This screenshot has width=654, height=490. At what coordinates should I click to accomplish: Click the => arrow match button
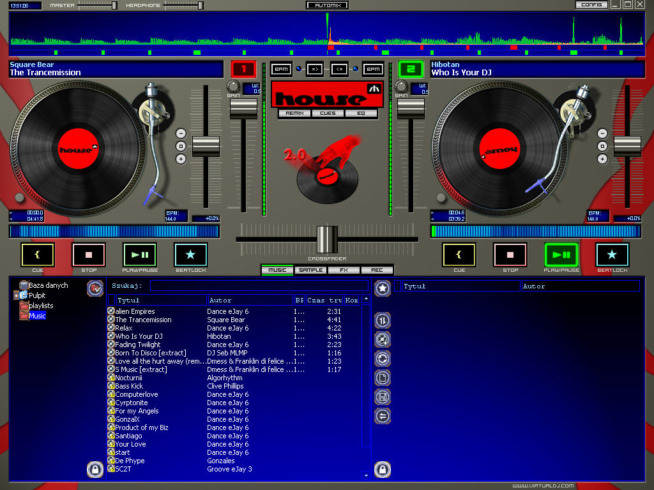pos(314,69)
